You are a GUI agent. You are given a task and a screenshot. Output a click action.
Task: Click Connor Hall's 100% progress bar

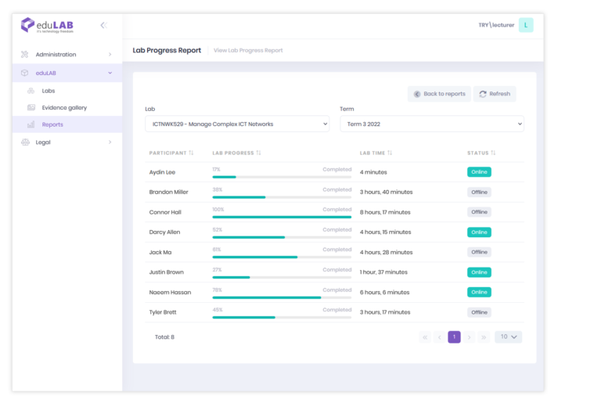[x=282, y=217]
